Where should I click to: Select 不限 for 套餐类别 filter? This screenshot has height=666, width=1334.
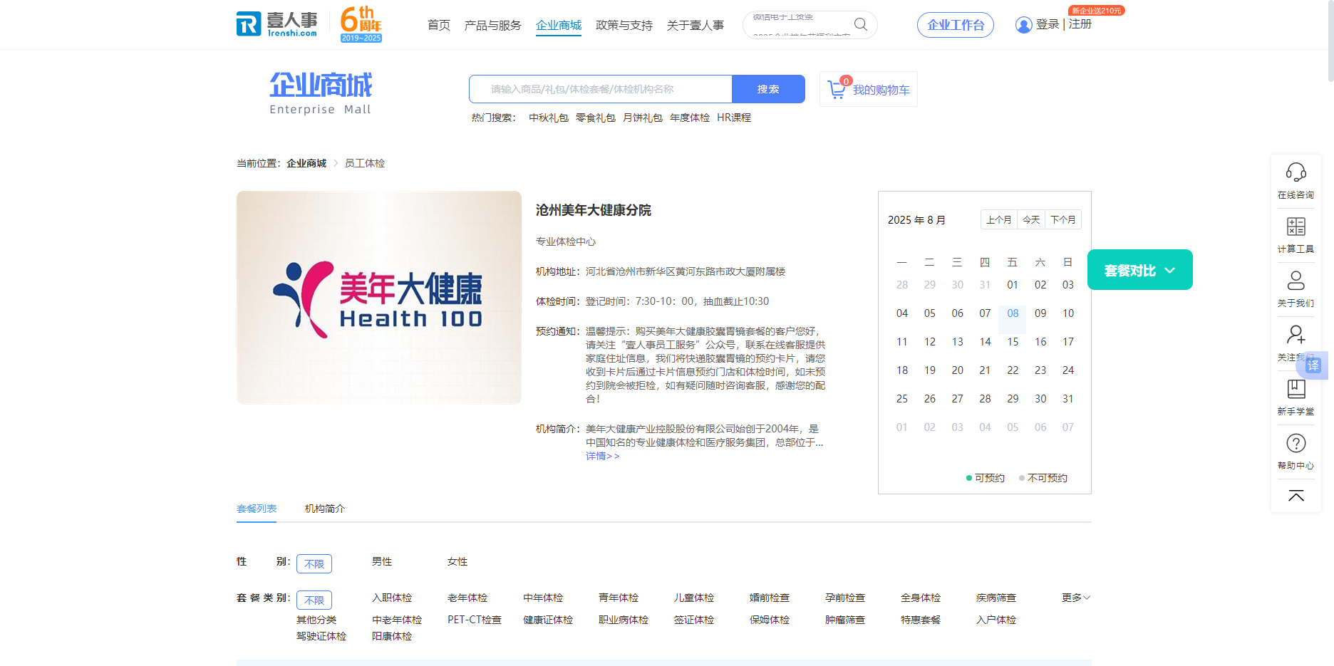(314, 600)
